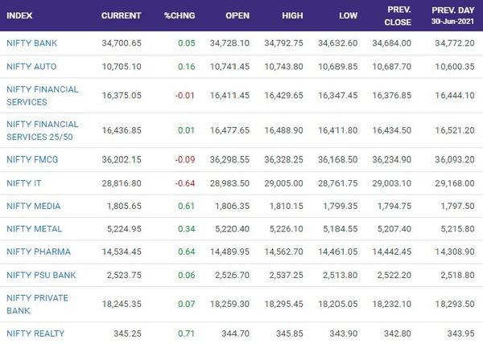The width and height of the screenshot is (483, 344).
Task: Click the HIGH column header
Action: tap(293, 16)
